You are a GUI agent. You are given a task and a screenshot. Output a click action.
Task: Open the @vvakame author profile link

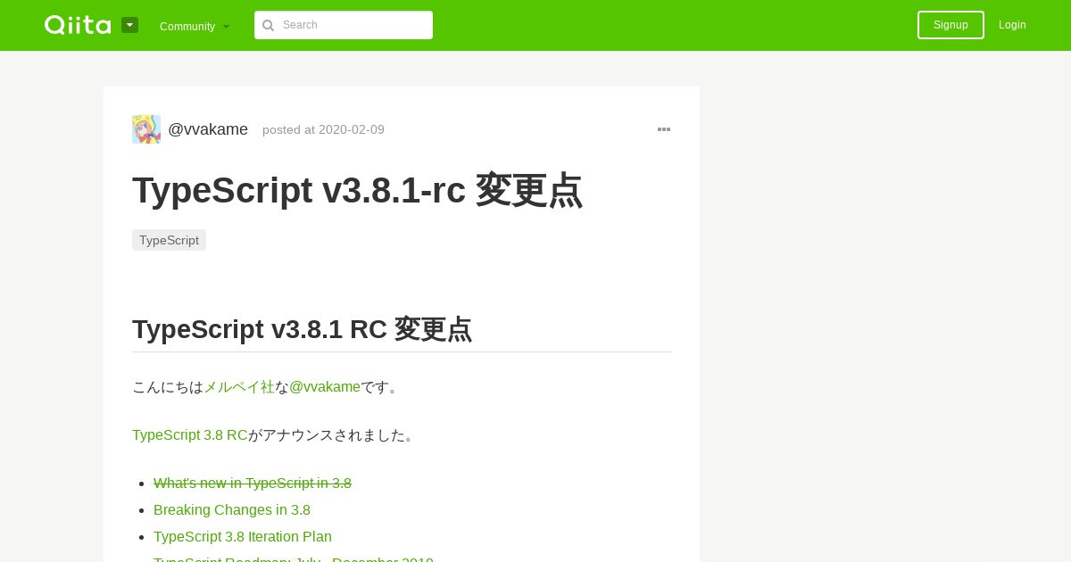pos(208,129)
